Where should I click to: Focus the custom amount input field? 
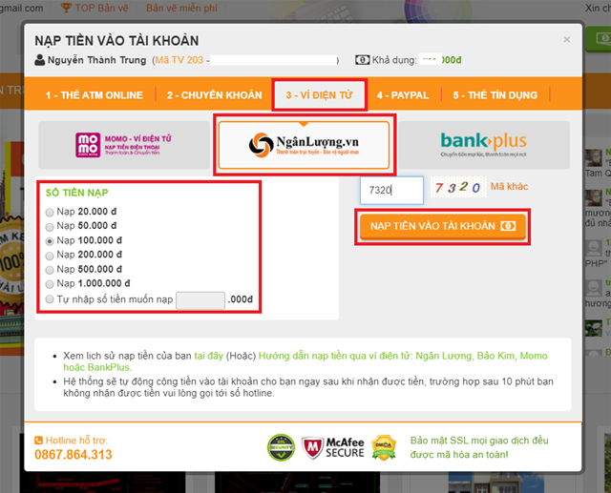[200, 300]
